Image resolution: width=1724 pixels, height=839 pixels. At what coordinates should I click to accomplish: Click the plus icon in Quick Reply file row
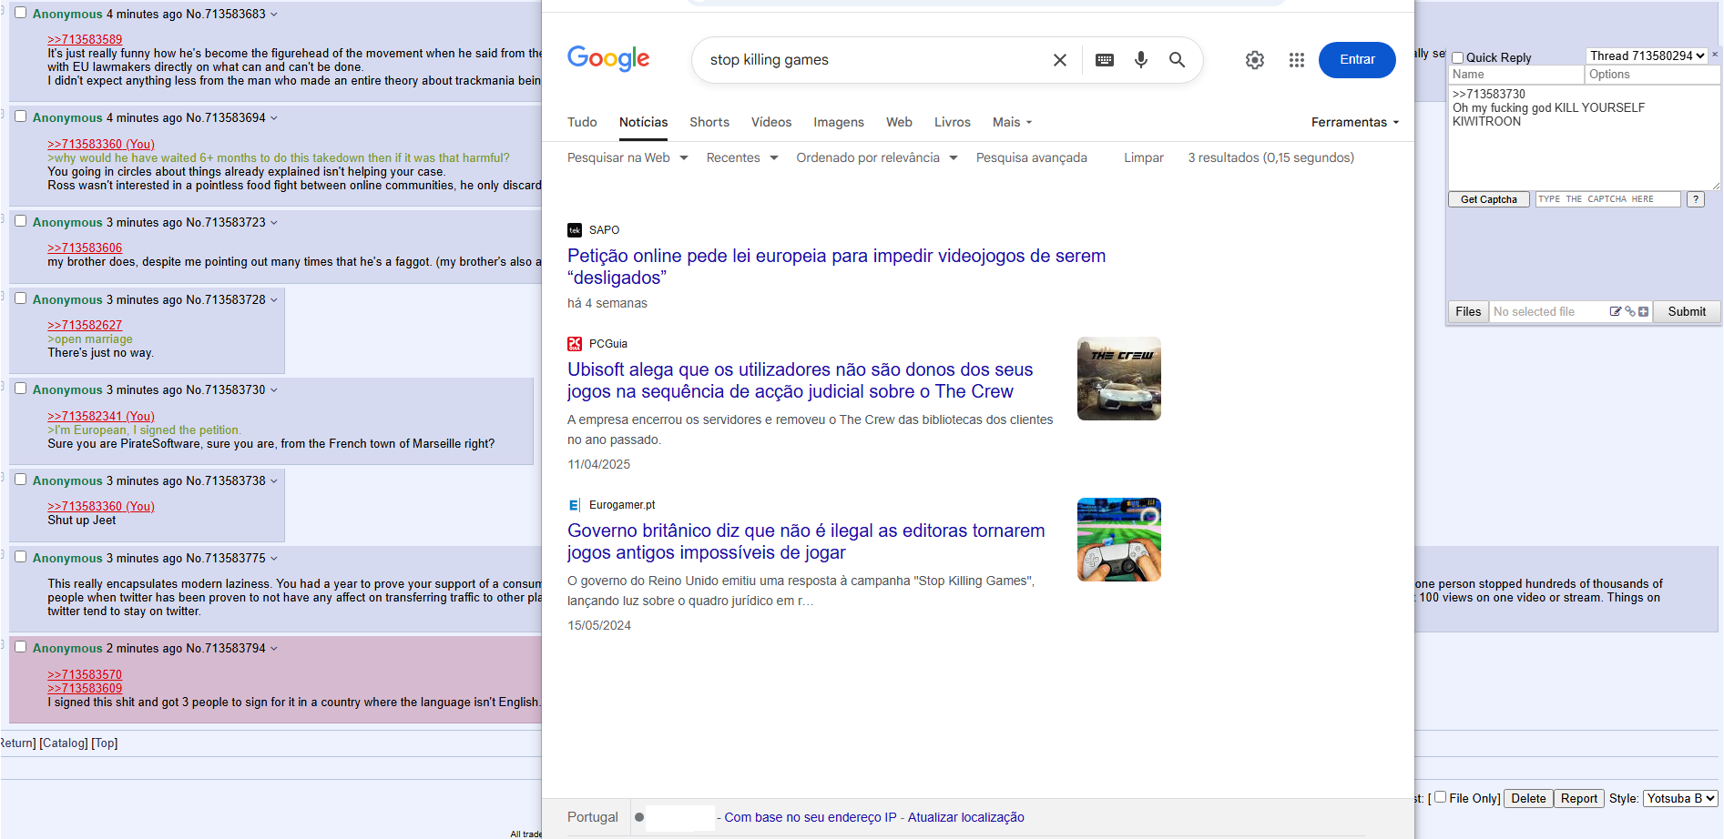1644,311
